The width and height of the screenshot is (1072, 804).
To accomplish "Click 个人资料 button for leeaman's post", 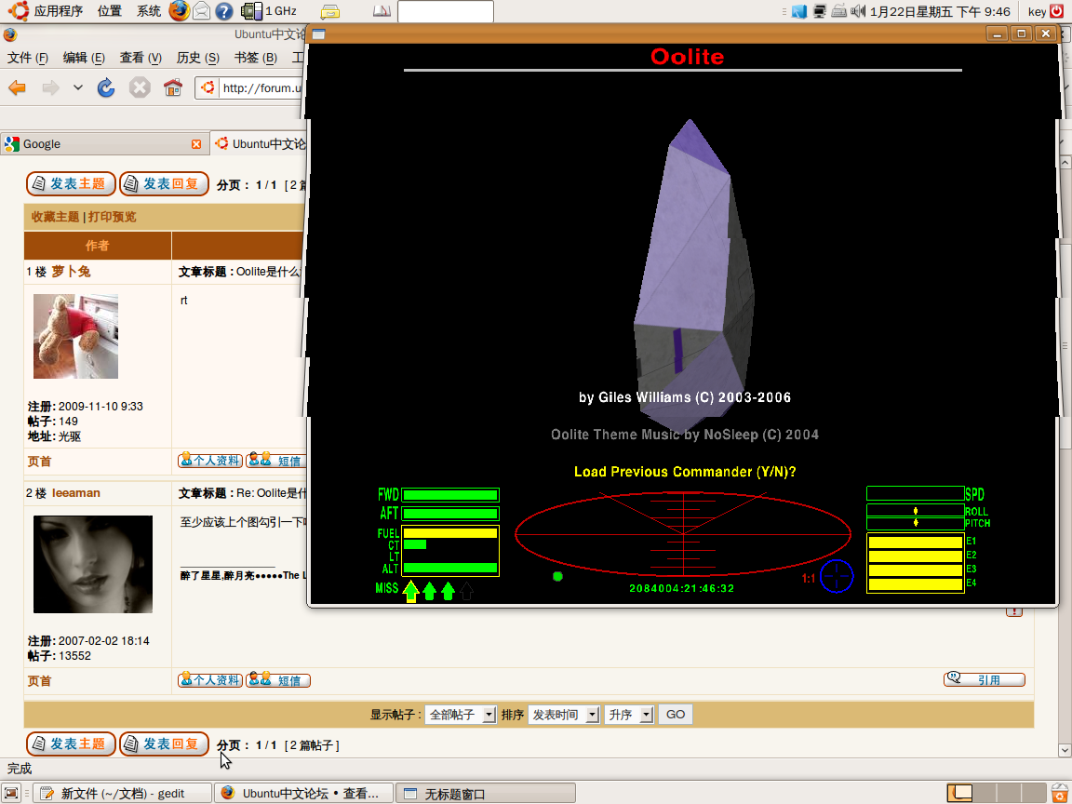I will click(x=210, y=679).
